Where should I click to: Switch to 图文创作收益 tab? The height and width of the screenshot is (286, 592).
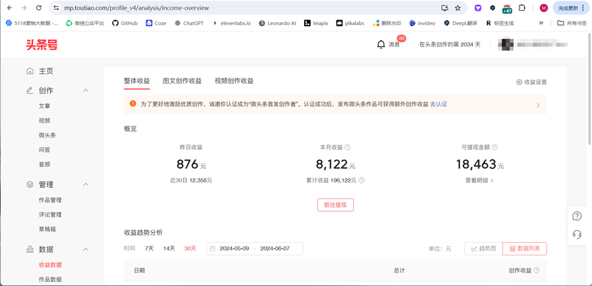click(182, 81)
